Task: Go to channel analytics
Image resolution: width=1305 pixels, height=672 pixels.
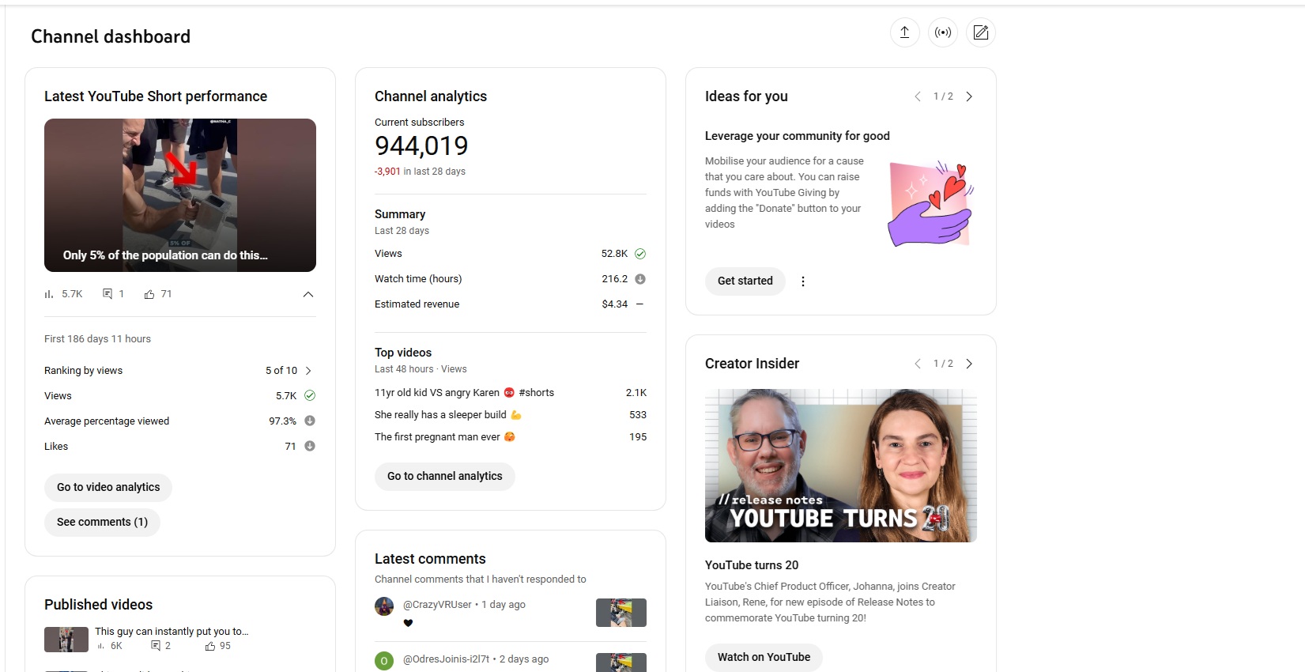Action: click(445, 476)
